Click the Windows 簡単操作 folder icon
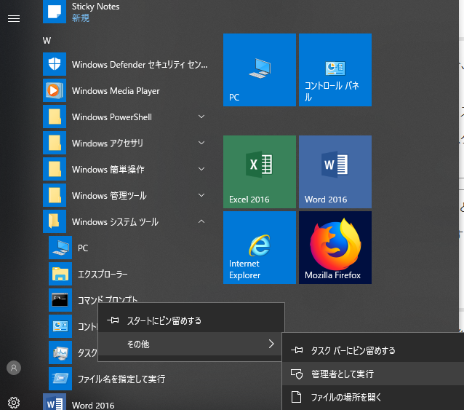Image resolution: width=464 pixels, height=410 pixels. pyautogui.click(x=55, y=169)
